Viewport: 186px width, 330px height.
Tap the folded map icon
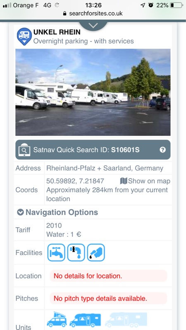tap(124, 181)
